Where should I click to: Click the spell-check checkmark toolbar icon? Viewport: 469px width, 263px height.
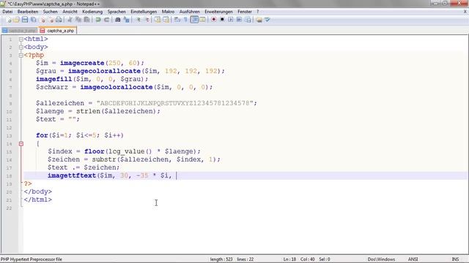(267, 20)
